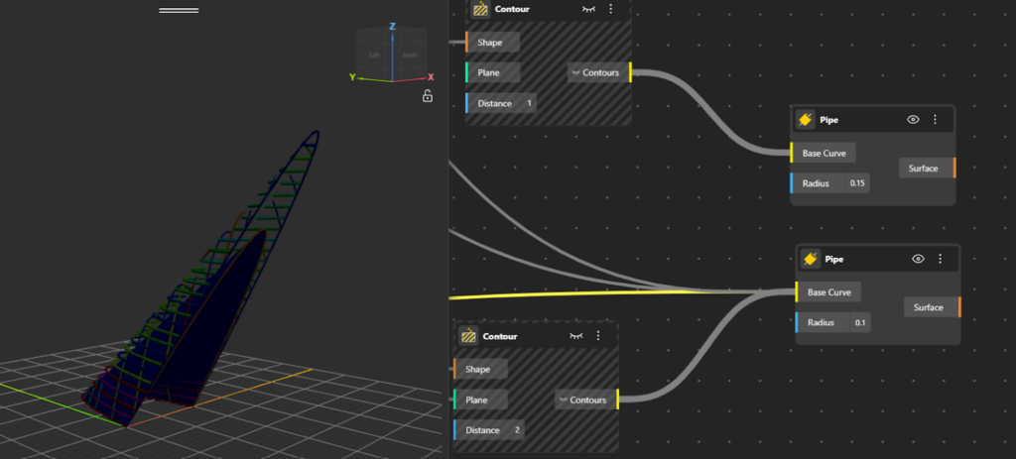
Task: Toggle the eye on the 0.1 radius Pipe
Action: 918,259
